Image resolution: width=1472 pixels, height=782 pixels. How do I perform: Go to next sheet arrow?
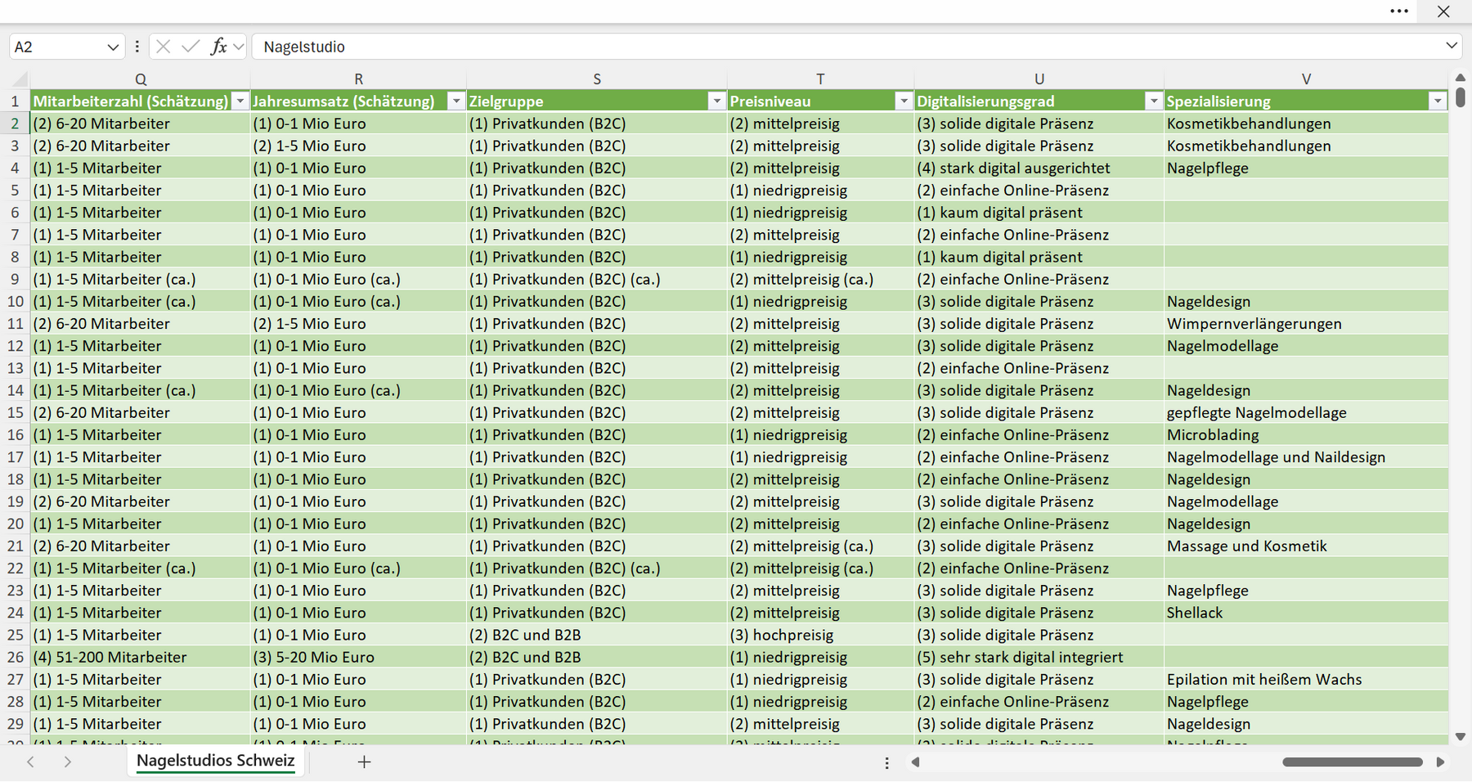click(x=68, y=762)
